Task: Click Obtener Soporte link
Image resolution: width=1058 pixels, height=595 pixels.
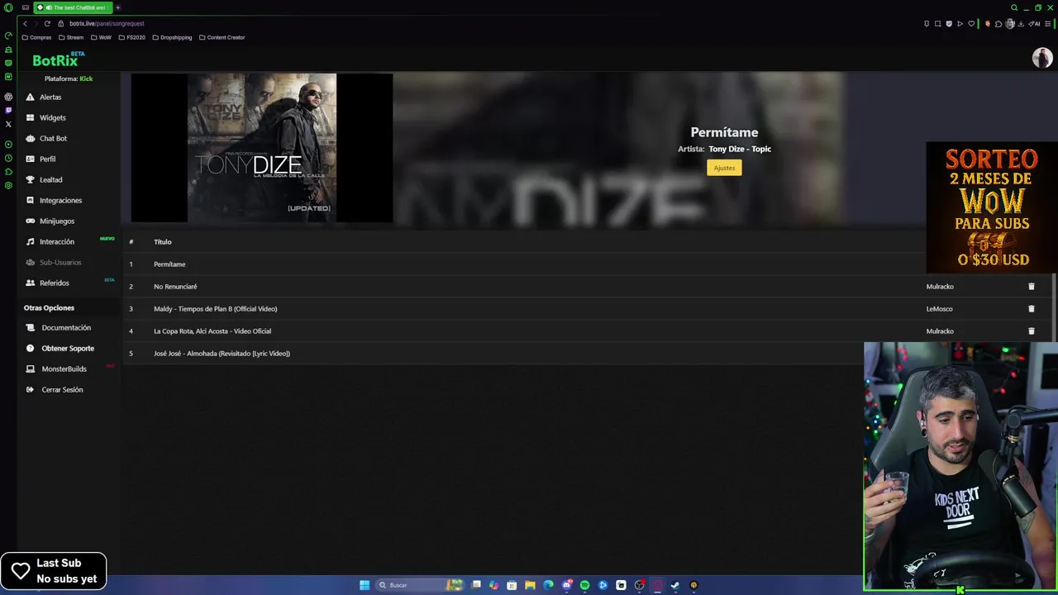Action: (68, 349)
